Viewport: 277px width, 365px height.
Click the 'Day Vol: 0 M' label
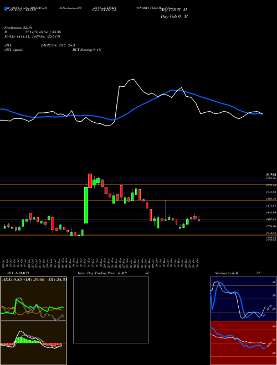pos(174,17)
